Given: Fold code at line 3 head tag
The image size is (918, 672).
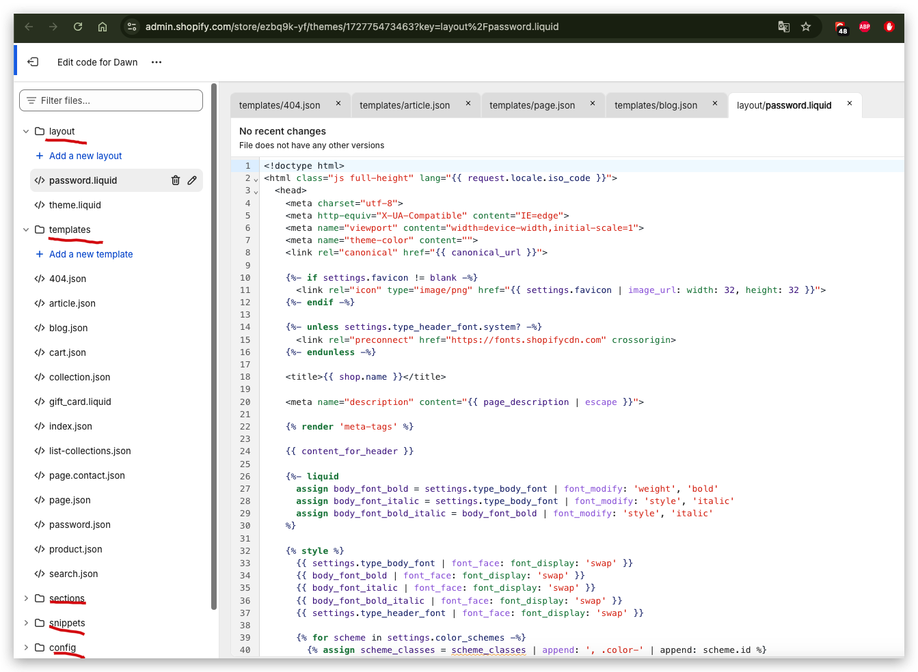Looking at the screenshot, I should (256, 191).
